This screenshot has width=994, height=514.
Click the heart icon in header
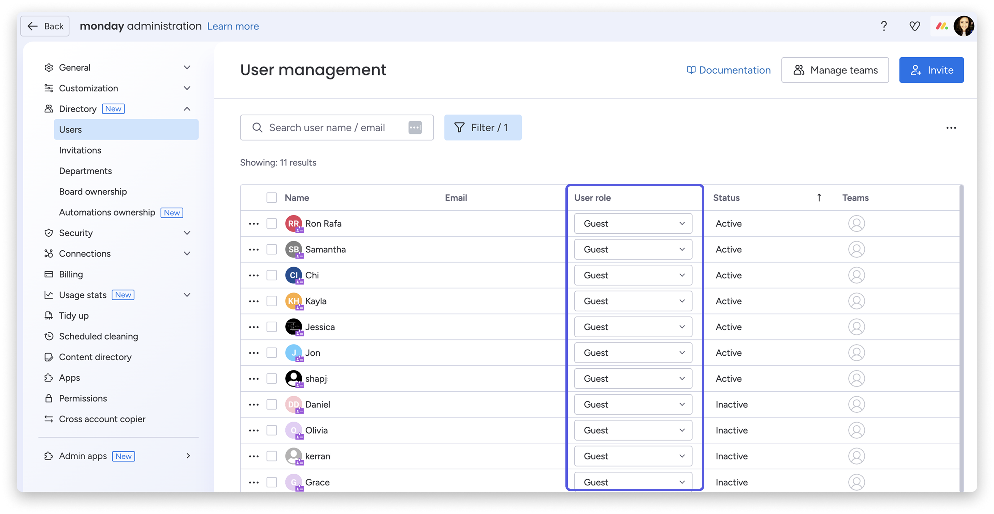coord(914,26)
